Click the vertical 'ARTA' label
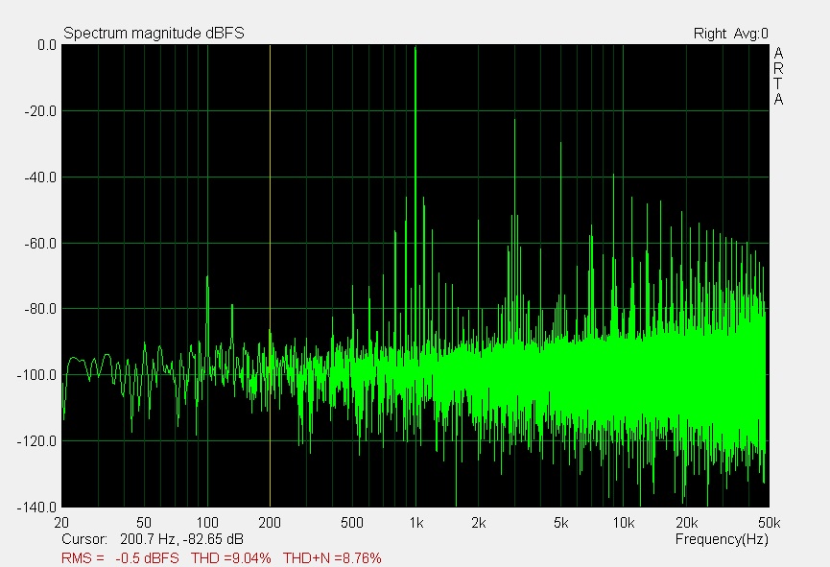830x567 pixels. [778, 76]
